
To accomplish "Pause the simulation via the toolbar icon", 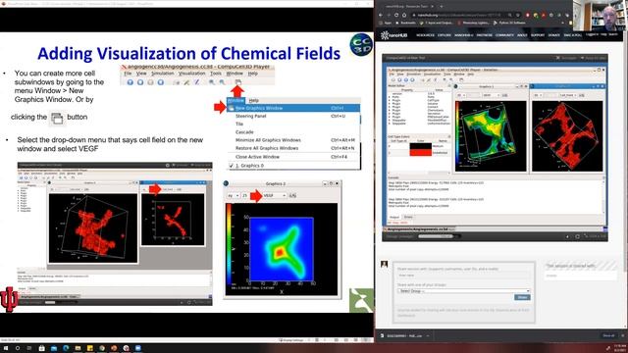I will pos(406,79).
